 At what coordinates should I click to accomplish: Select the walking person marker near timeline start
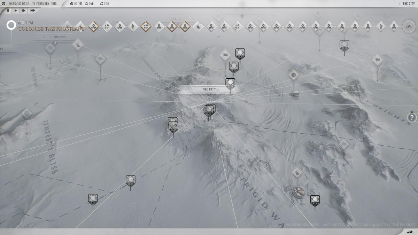click(133, 26)
